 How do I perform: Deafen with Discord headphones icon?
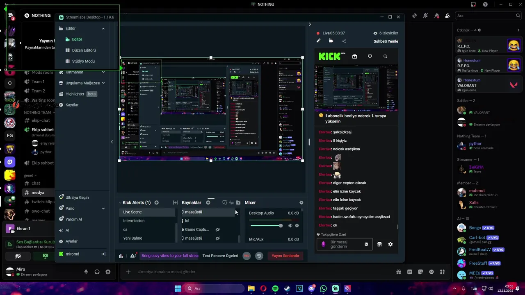(x=97, y=272)
